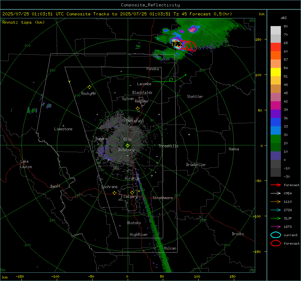Click the HighRiver label

pos(139,235)
